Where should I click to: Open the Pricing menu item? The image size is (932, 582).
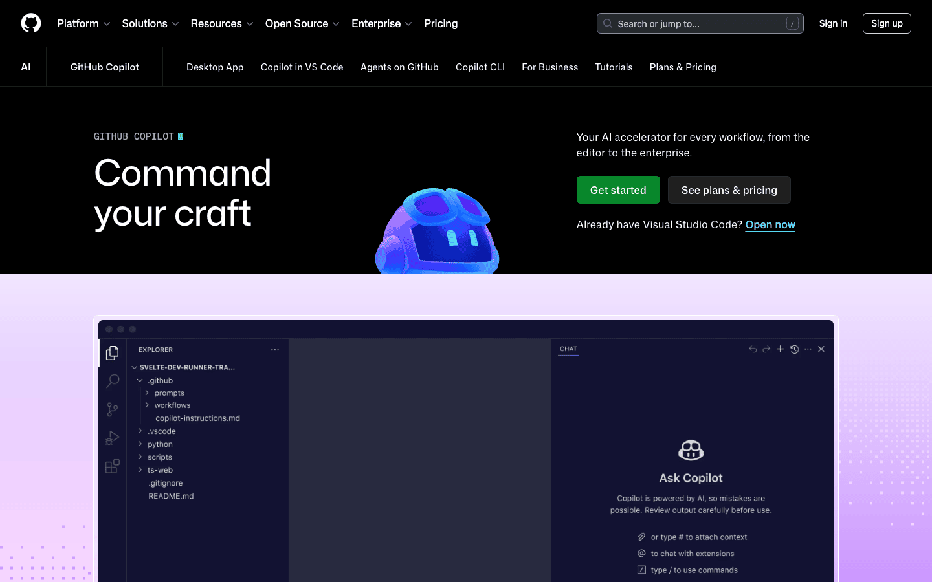441,23
